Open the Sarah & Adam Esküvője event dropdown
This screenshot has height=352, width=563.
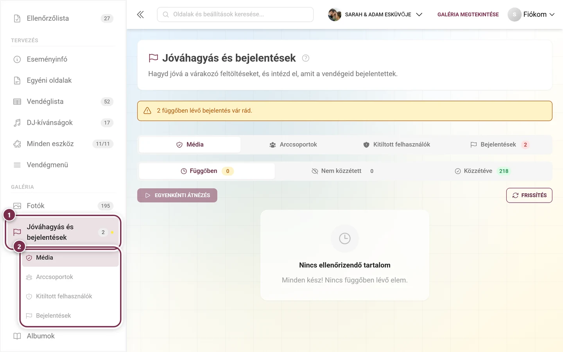tap(375, 14)
